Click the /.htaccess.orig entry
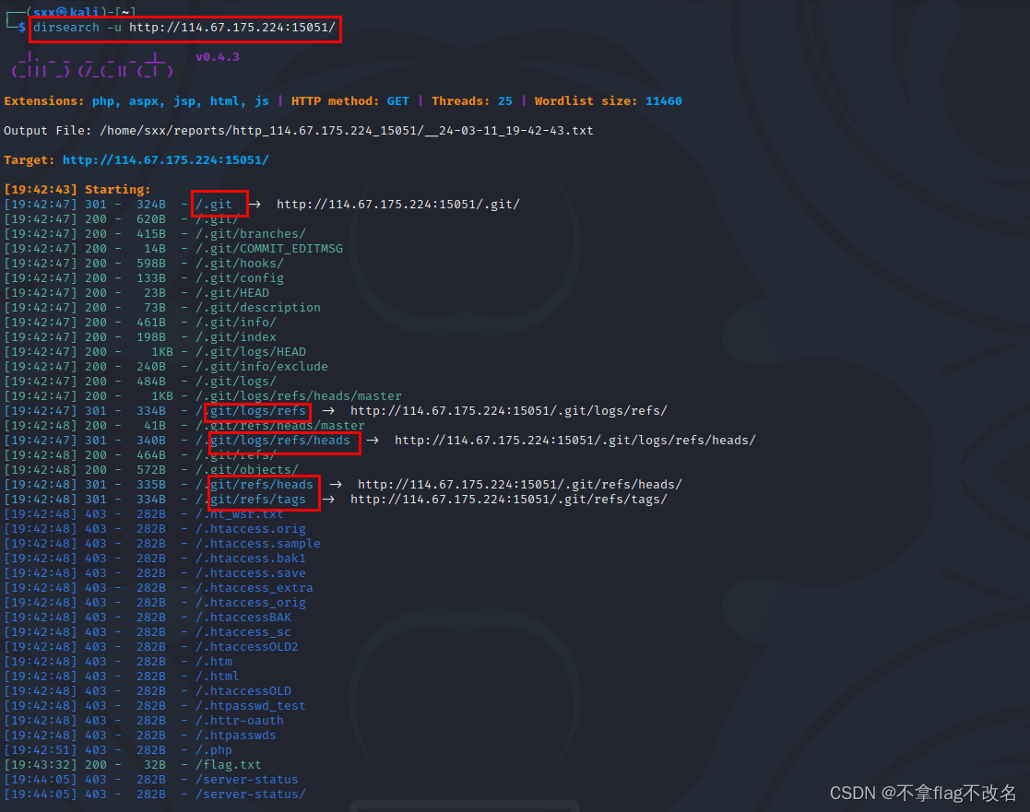Viewport: 1030px width, 812px height. coord(250,529)
